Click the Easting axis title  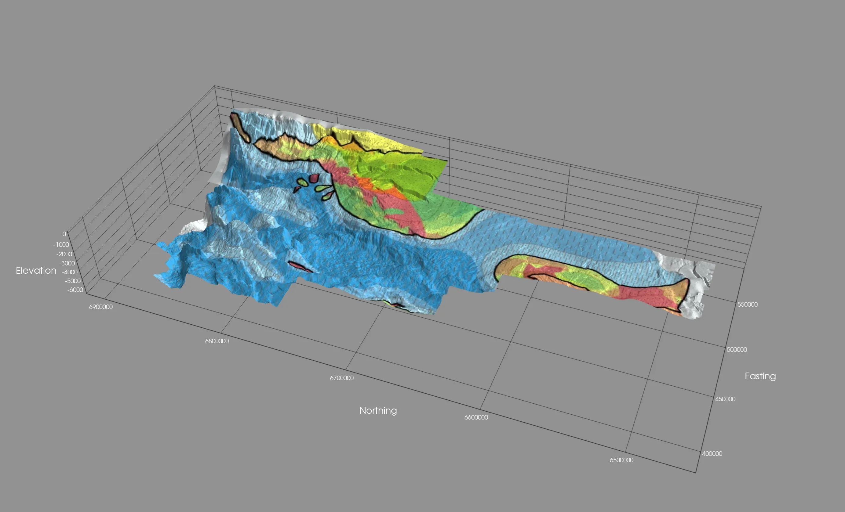[x=760, y=376]
